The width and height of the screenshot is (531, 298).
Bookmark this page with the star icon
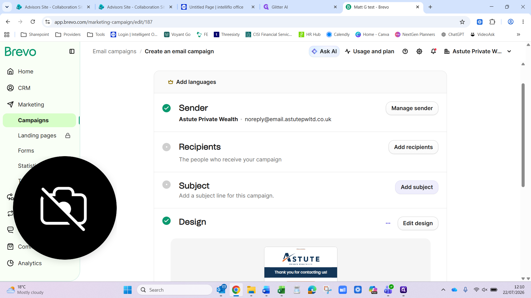click(462, 22)
